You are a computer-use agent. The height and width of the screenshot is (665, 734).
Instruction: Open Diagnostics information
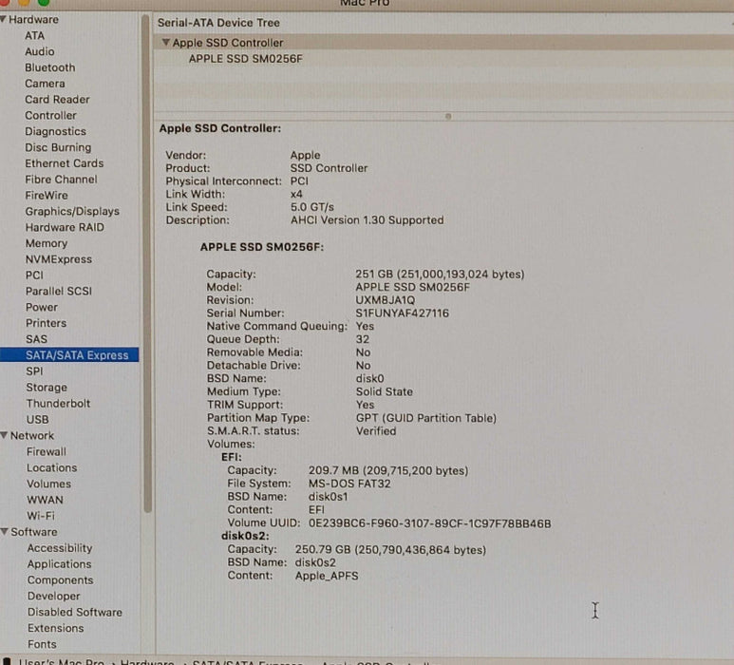tap(56, 132)
